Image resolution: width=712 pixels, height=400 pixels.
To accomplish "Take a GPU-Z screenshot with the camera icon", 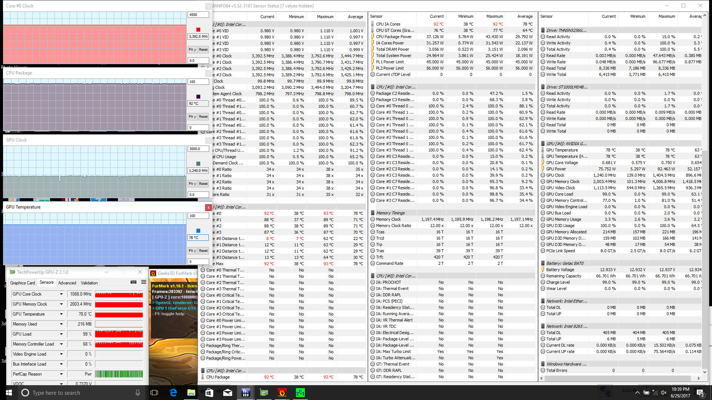I will click(133, 282).
